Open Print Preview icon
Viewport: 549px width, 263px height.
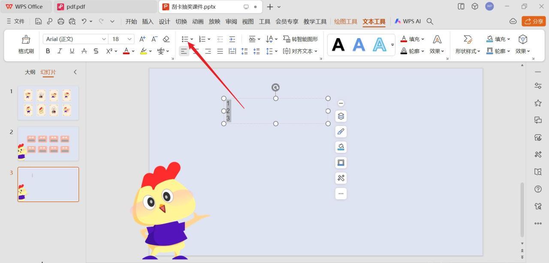pos(72,21)
